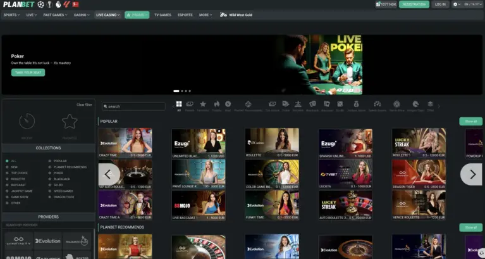Click Show all for Planbet Recommends
Image resolution: width=485 pixels, height=259 pixels.
470,227
